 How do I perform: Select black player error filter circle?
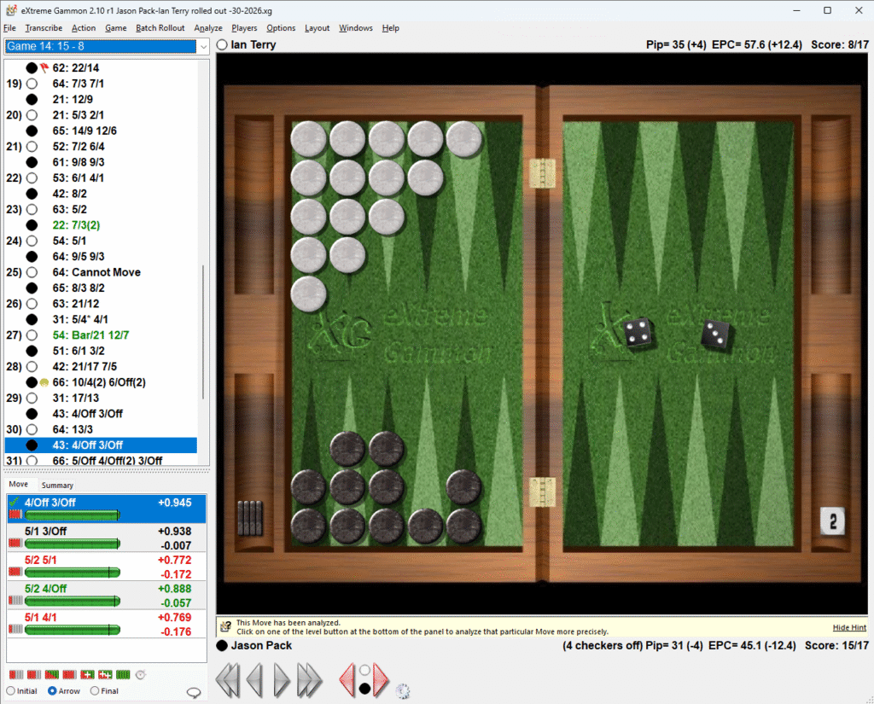pos(364,689)
